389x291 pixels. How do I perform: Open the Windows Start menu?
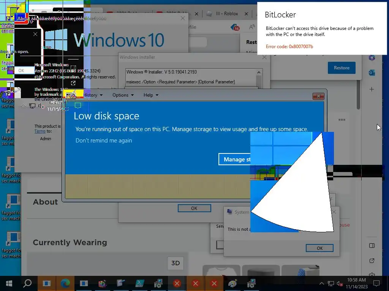[9, 283]
